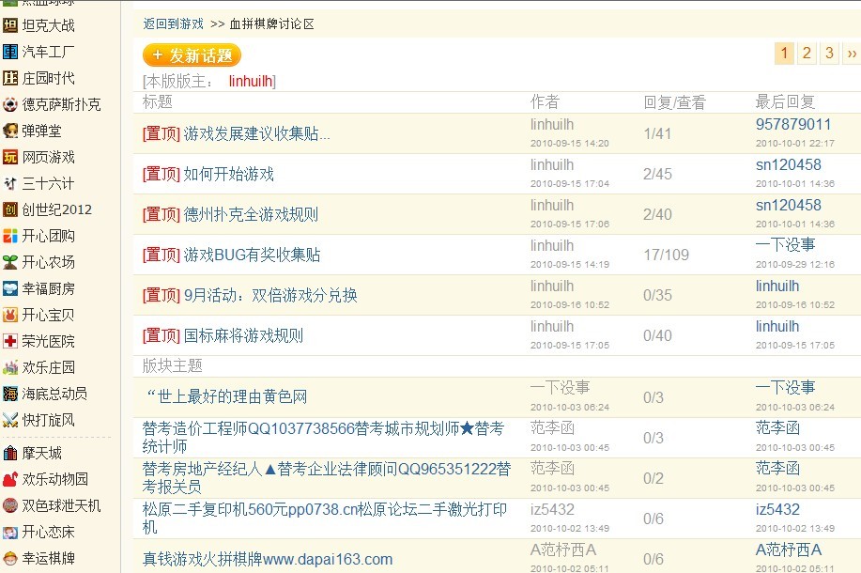Click the 最后回复 column header
Image resolution: width=861 pixels, height=573 pixels.
[785, 102]
